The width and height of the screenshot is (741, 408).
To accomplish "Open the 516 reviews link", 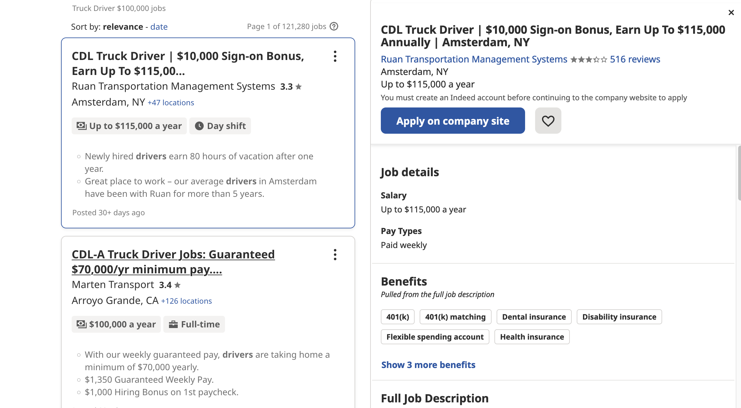I will tap(635, 59).
